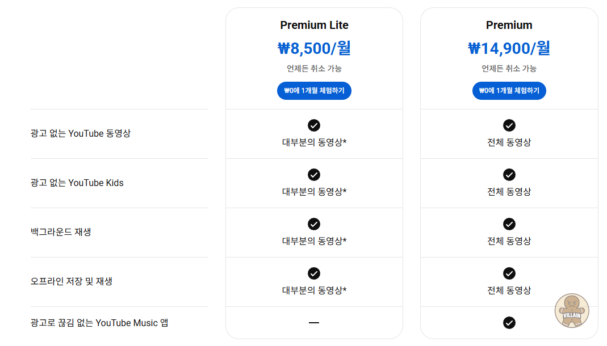Click Premium 오프라인 저장 checkmark

[x=509, y=273]
